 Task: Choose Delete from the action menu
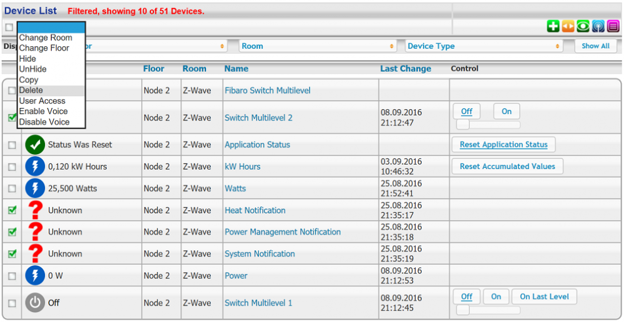click(x=31, y=90)
